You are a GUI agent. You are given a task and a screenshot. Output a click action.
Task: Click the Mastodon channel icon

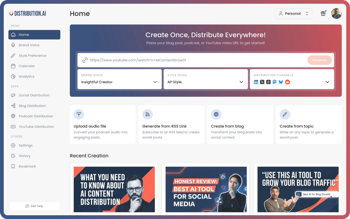(x=275, y=82)
